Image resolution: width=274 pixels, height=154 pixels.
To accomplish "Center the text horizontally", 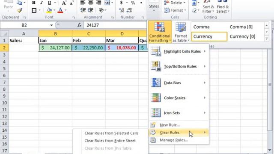I will [x=91, y=3].
